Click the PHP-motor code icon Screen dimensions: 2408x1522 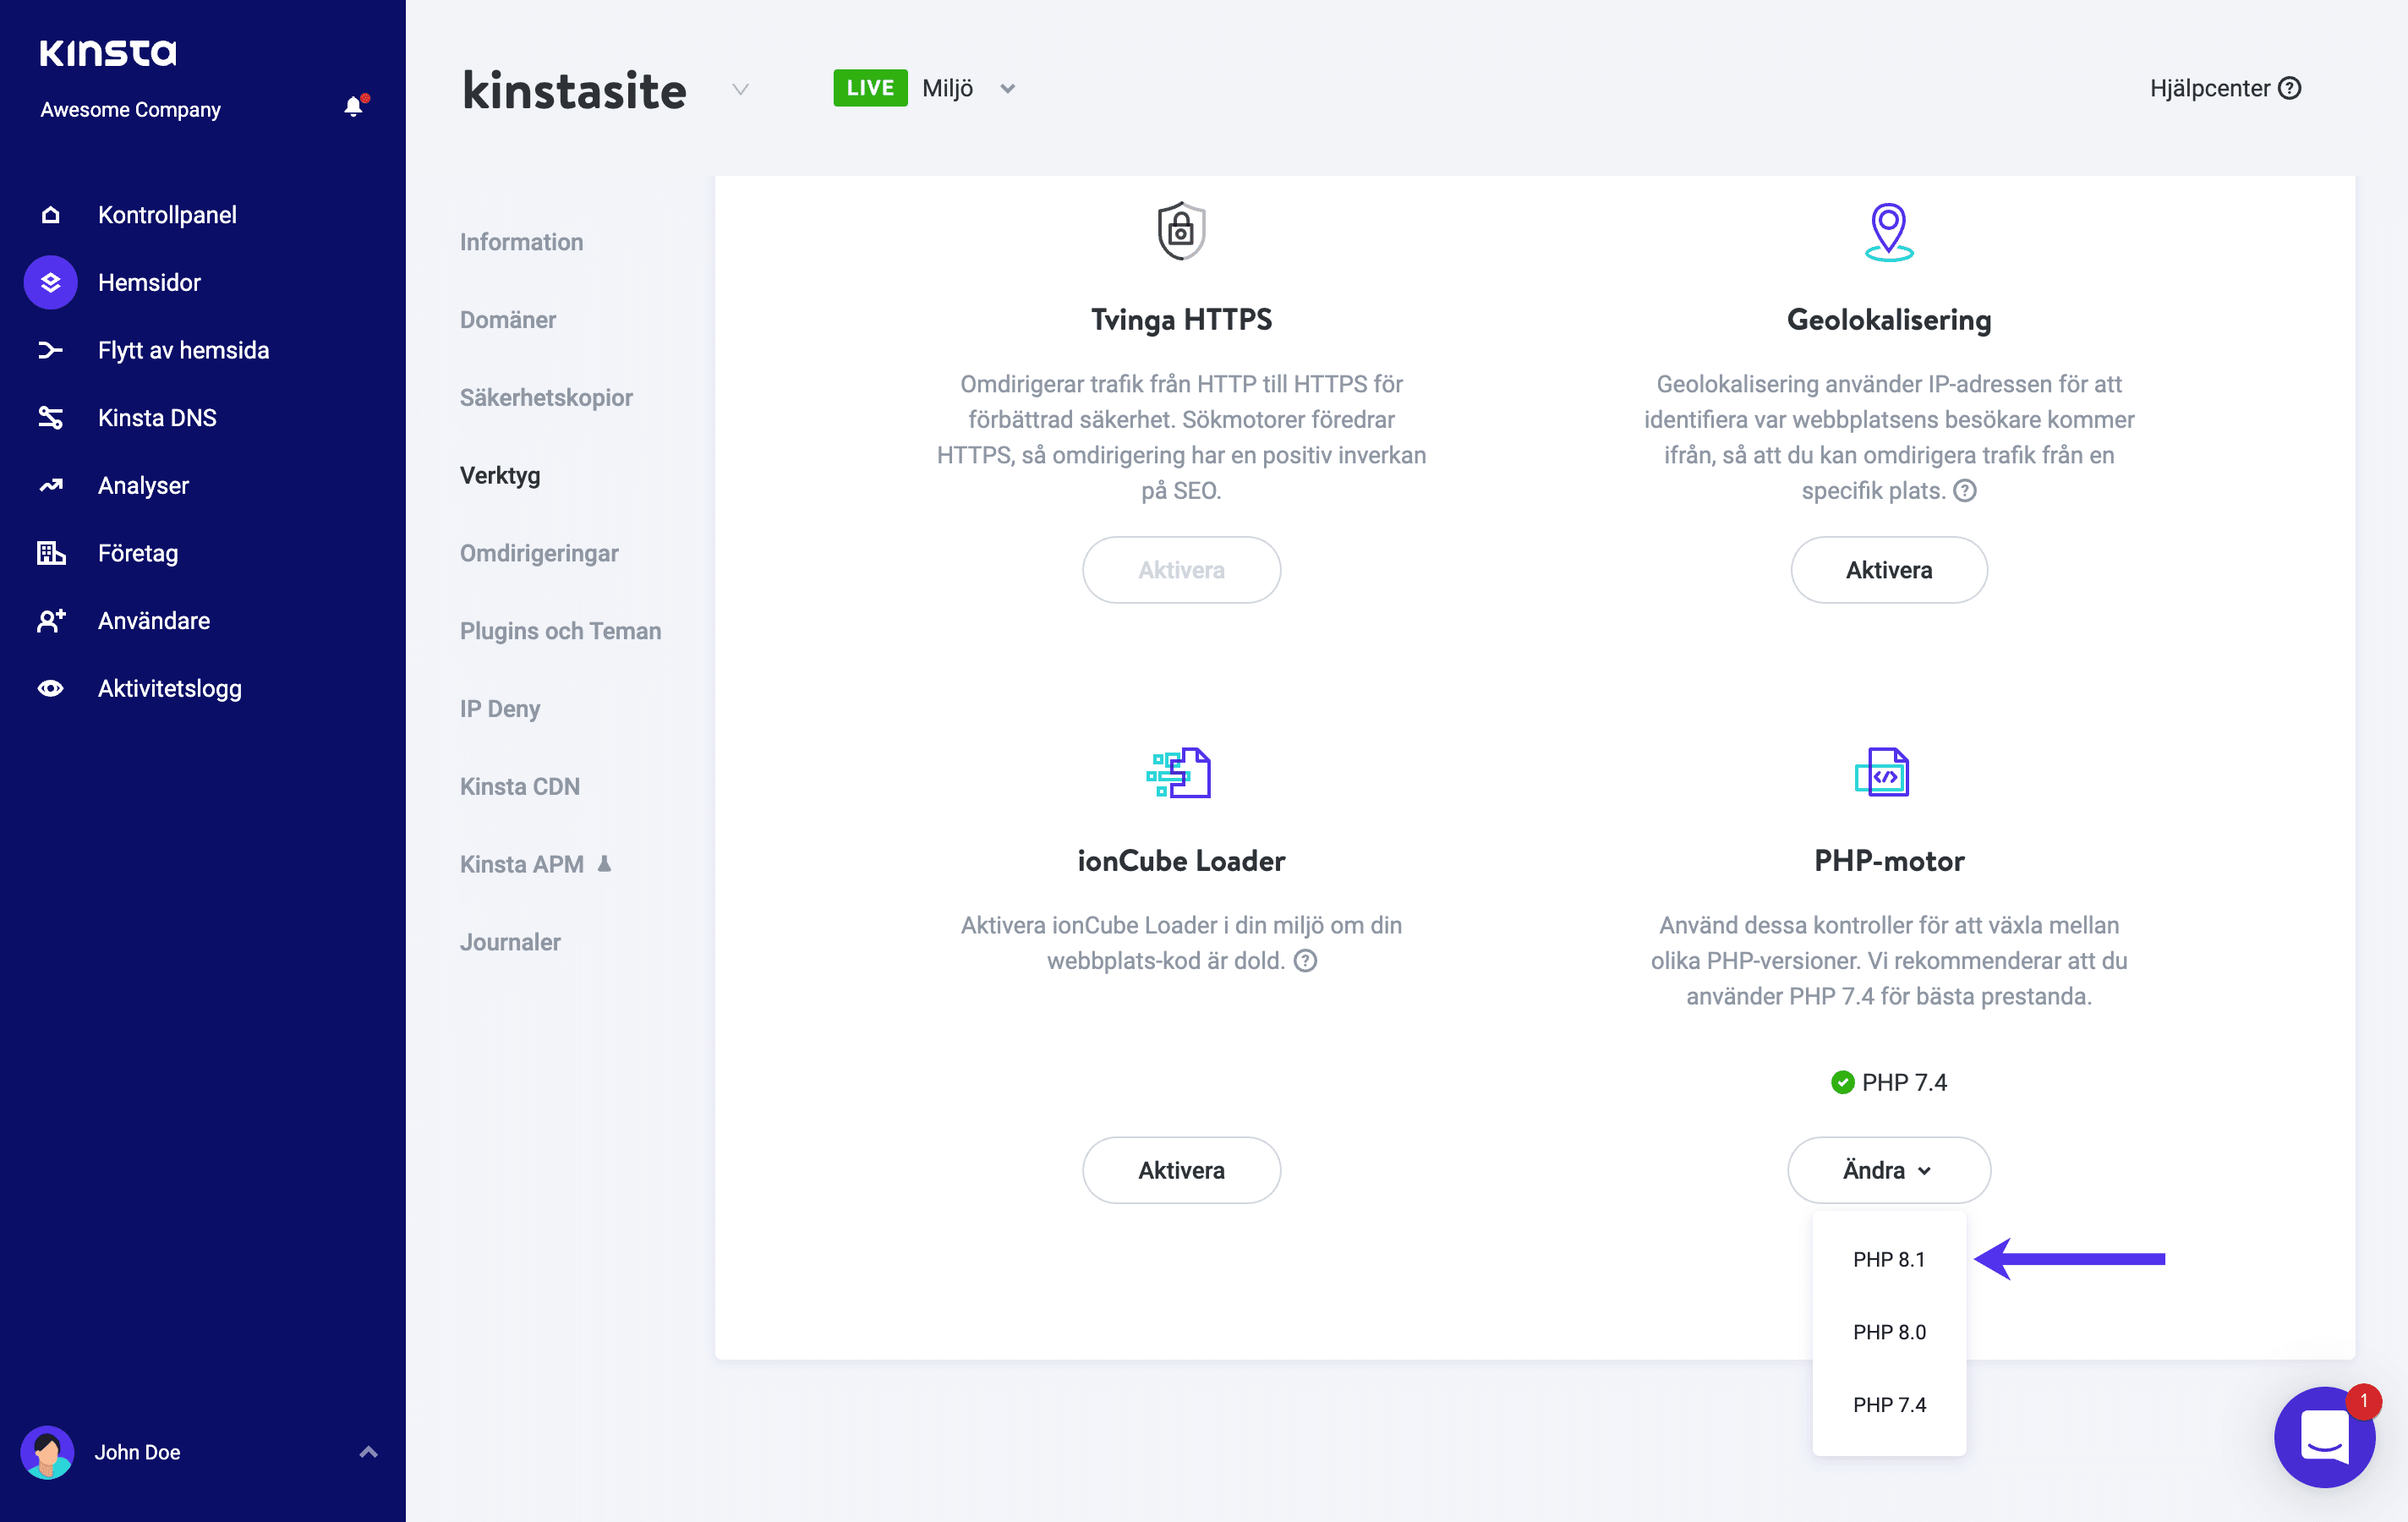pos(1882,773)
